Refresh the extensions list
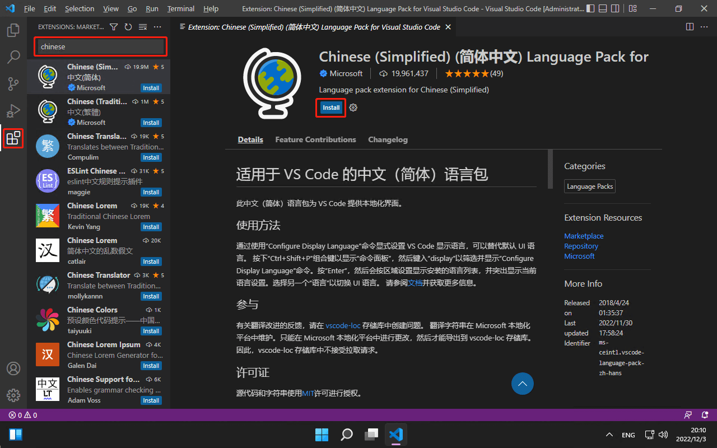 (x=128, y=27)
